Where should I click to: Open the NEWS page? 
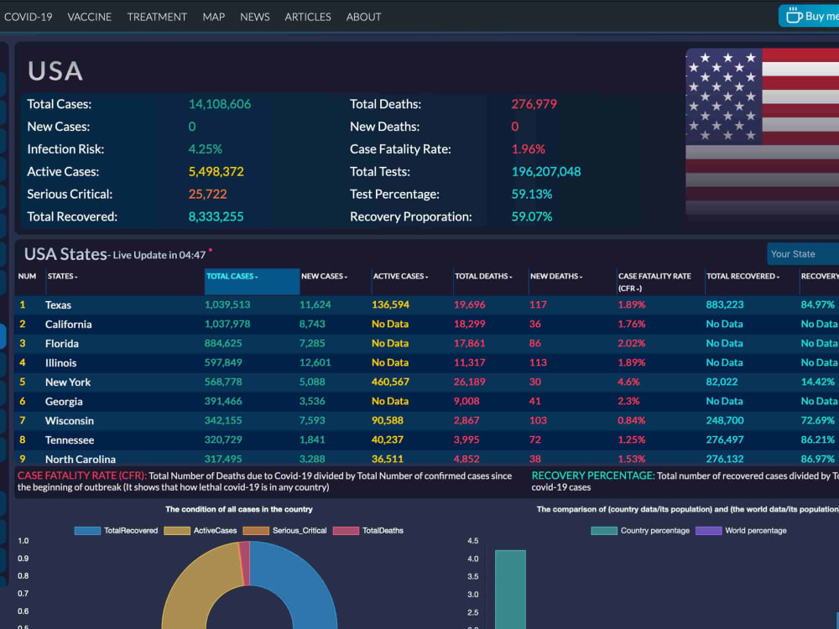pyautogui.click(x=255, y=17)
